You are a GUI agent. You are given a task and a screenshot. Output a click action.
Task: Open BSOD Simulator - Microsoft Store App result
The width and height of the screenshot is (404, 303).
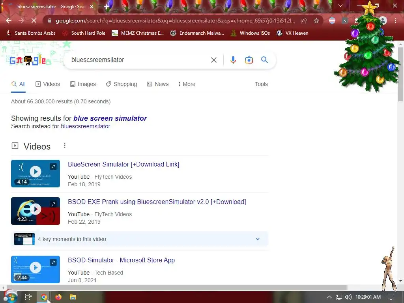[x=122, y=260]
